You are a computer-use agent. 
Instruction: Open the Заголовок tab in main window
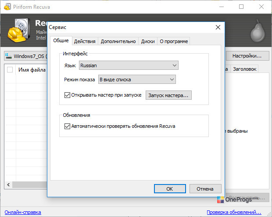[x=245, y=69]
